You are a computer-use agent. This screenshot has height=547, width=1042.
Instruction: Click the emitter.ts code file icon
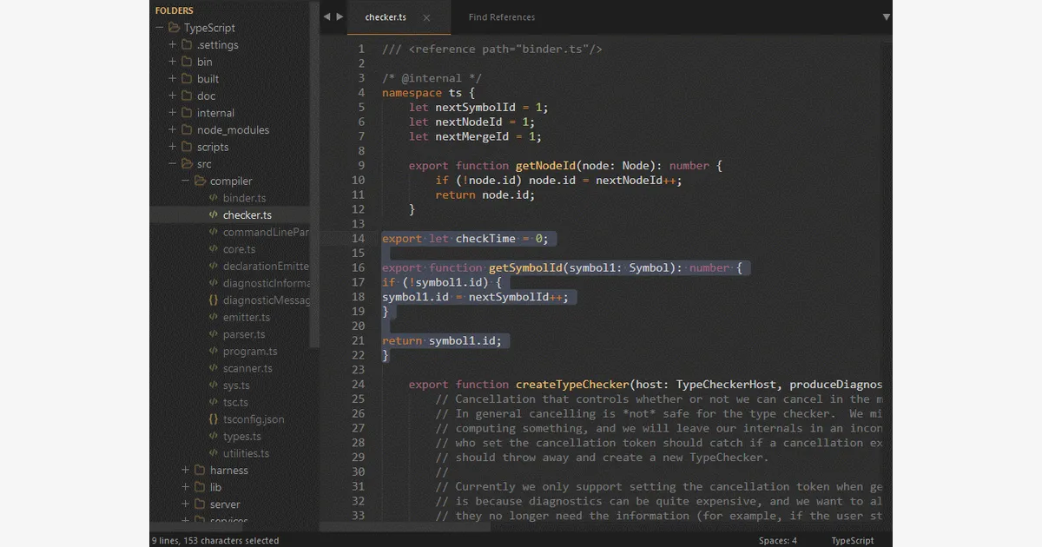213,317
